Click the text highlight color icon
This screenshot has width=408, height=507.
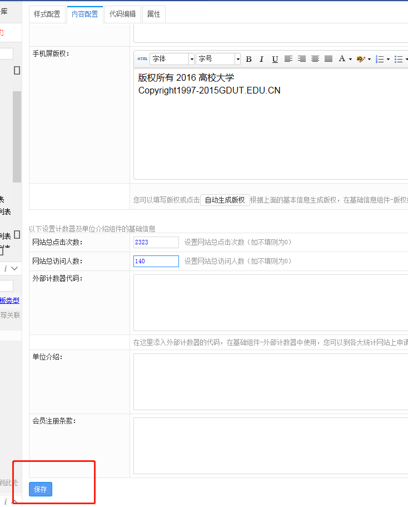point(361,59)
